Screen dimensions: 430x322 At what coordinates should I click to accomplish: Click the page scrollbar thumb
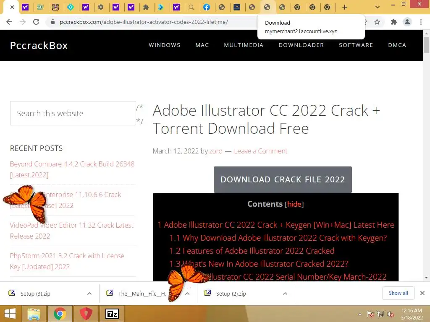(x=426, y=45)
